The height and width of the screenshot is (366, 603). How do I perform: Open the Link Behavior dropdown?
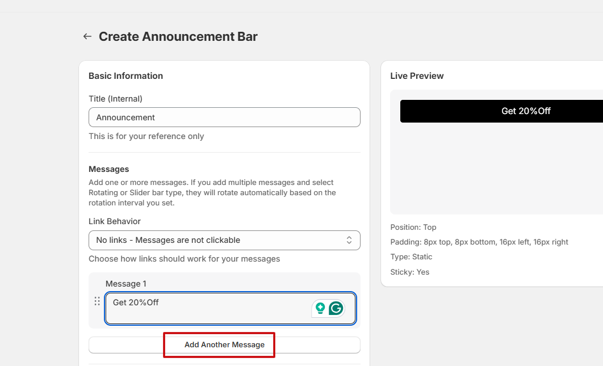(x=224, y=240)
